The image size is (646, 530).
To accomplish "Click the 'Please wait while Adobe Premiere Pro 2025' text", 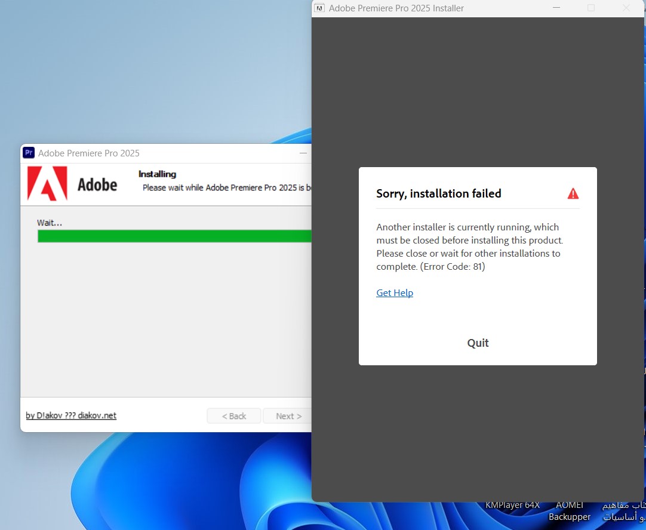I will click(x=220, y=188).
